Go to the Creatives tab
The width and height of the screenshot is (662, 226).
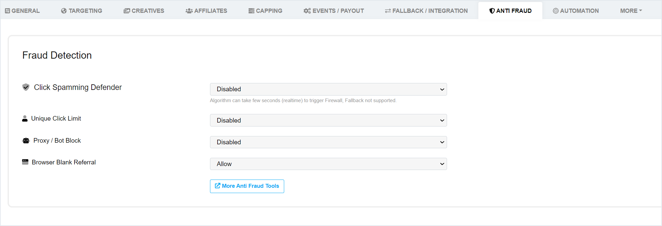[x=144, y=11]
